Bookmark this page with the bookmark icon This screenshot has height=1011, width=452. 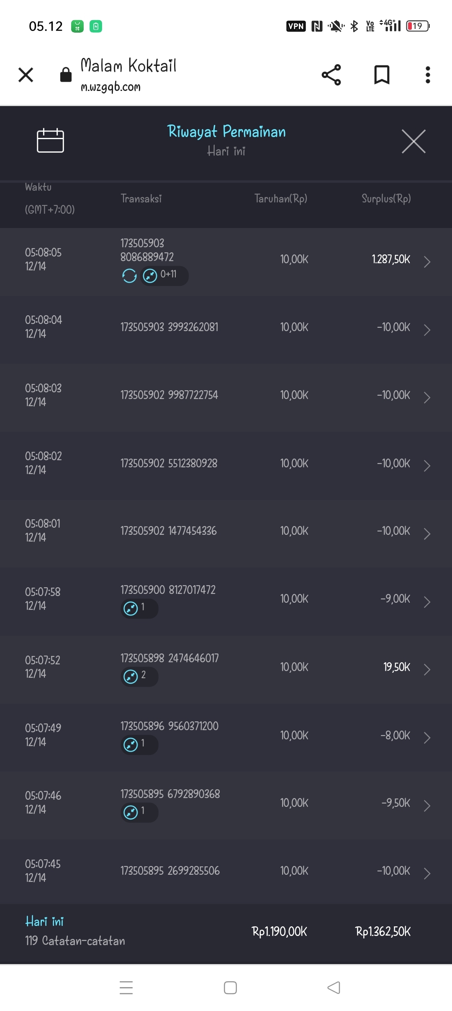[x=381, y=75]
